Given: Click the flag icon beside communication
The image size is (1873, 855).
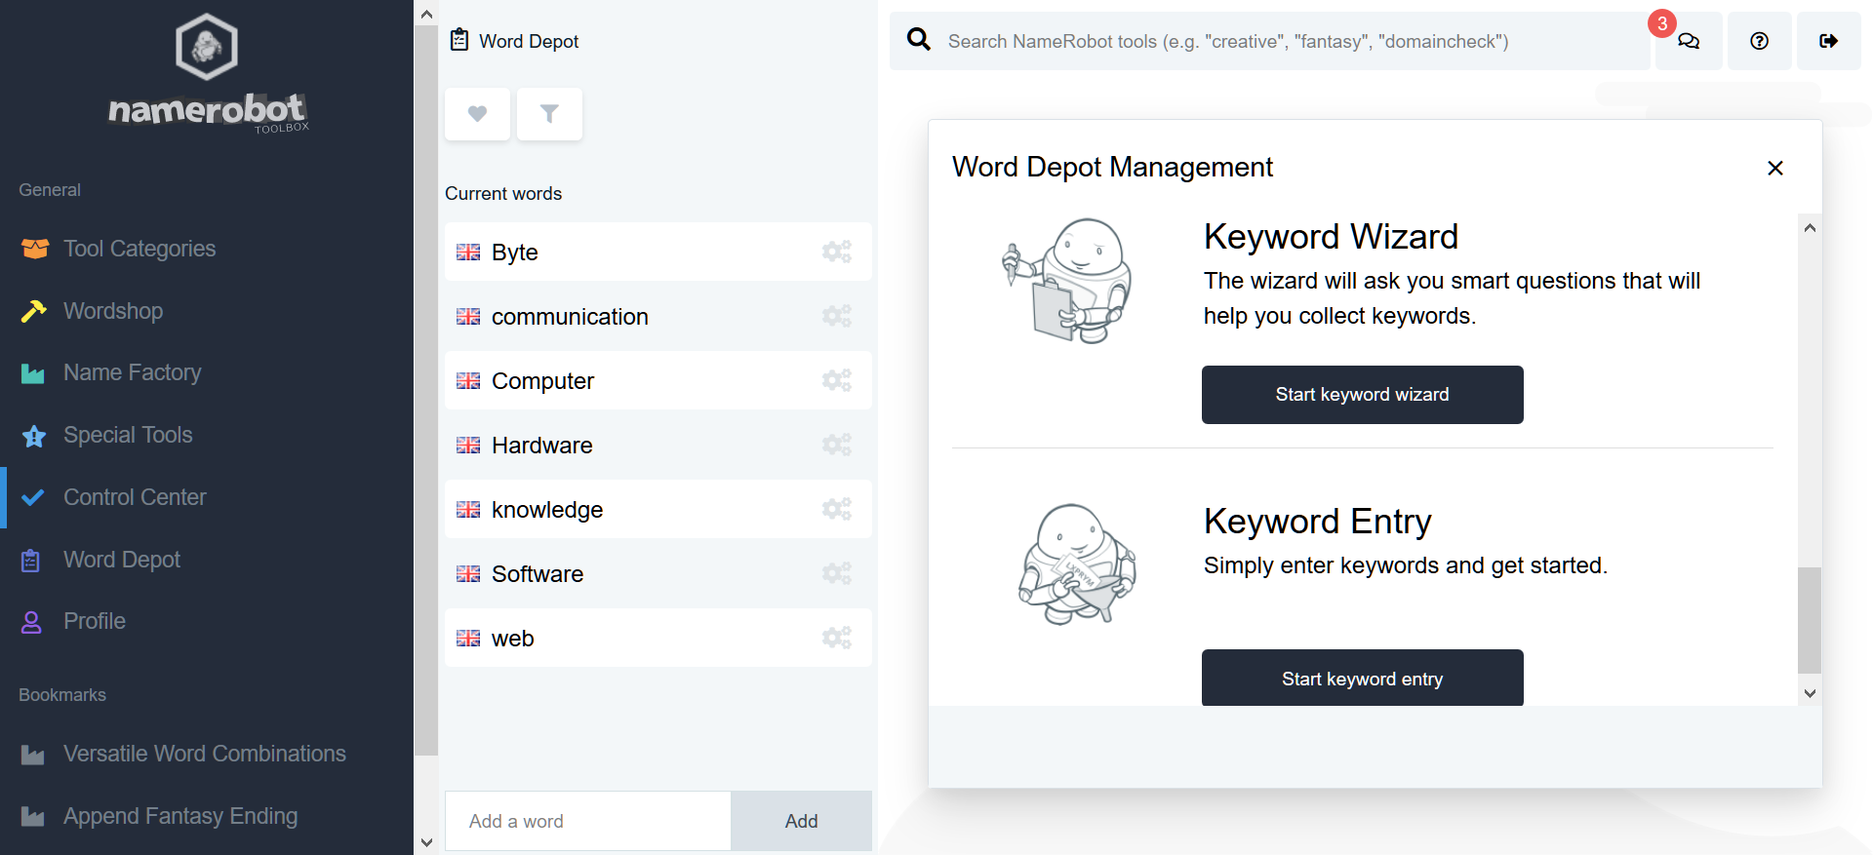Looking at the screenshot, I should coord(468,317).
